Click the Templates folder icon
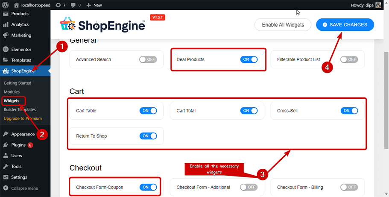The height and width of the screenshot is (197, 389). [6, 60]
